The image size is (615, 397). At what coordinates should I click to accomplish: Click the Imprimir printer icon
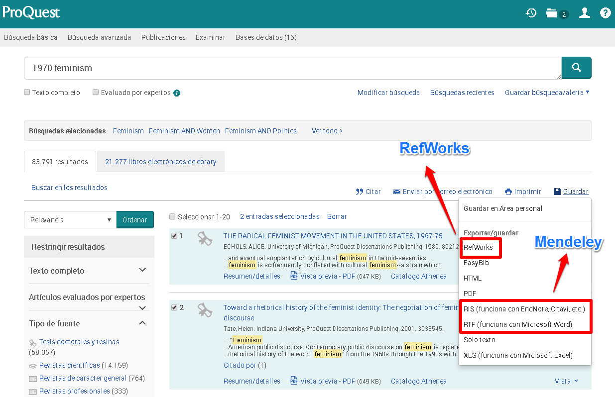click(x=508, y=192)
